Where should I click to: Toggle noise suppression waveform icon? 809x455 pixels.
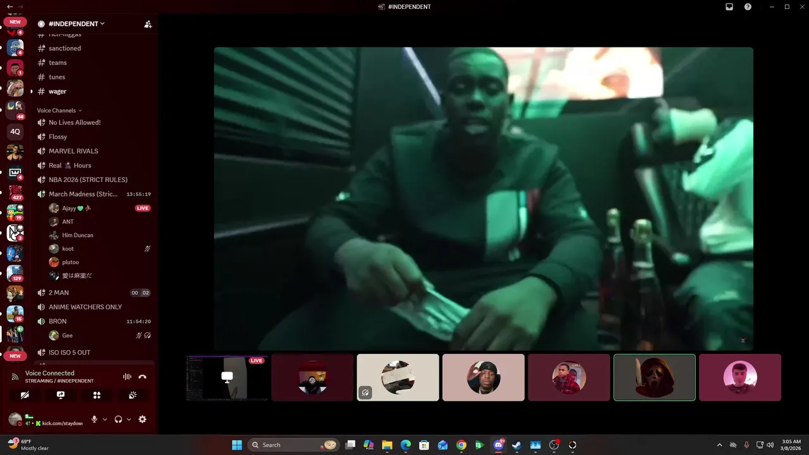pyautogui.click(x=127, y=377)
